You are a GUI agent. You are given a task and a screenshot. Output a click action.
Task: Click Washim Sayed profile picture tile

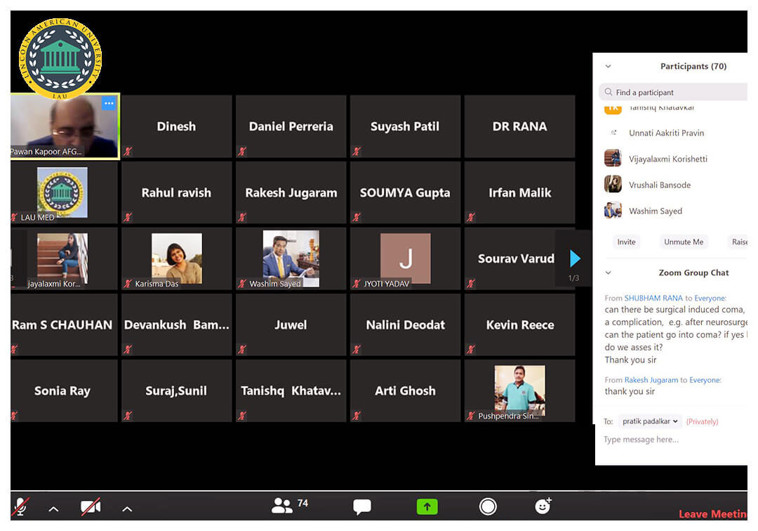click(291, 258)
